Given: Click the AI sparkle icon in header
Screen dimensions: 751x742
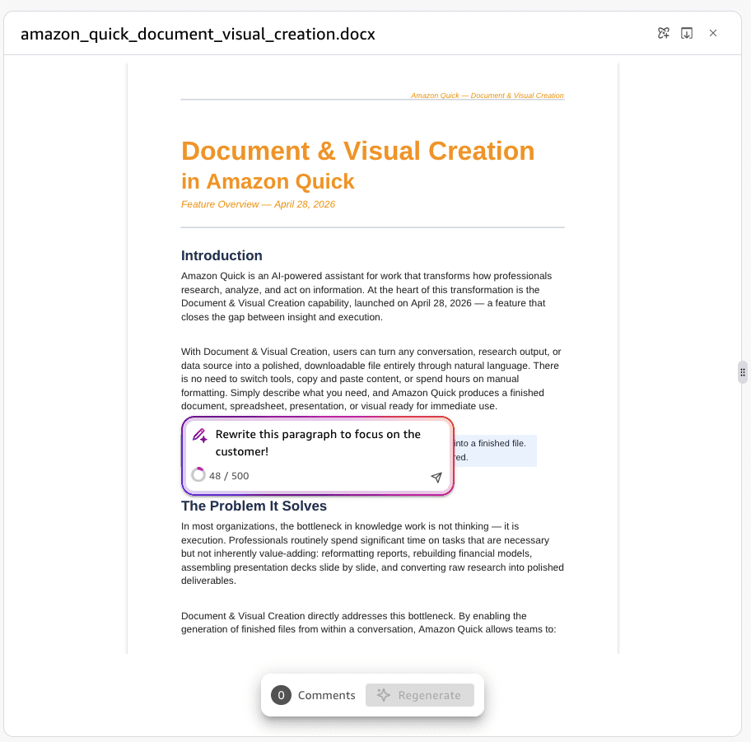Looking at the screenshot, I should pyautogui.click(x=664, y=33).
